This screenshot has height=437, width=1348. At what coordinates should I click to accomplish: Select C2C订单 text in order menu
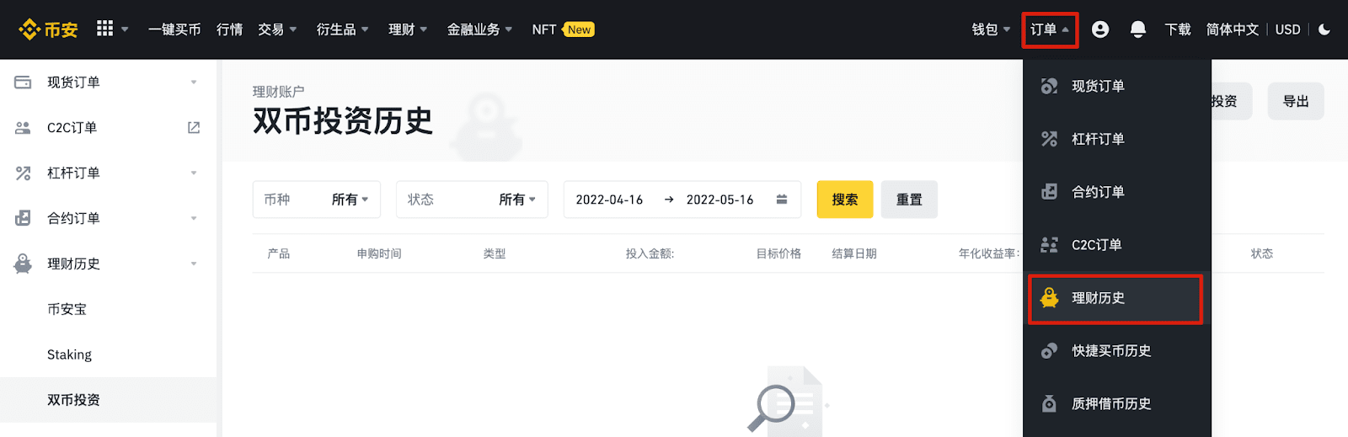click(x=1096, y=245)
